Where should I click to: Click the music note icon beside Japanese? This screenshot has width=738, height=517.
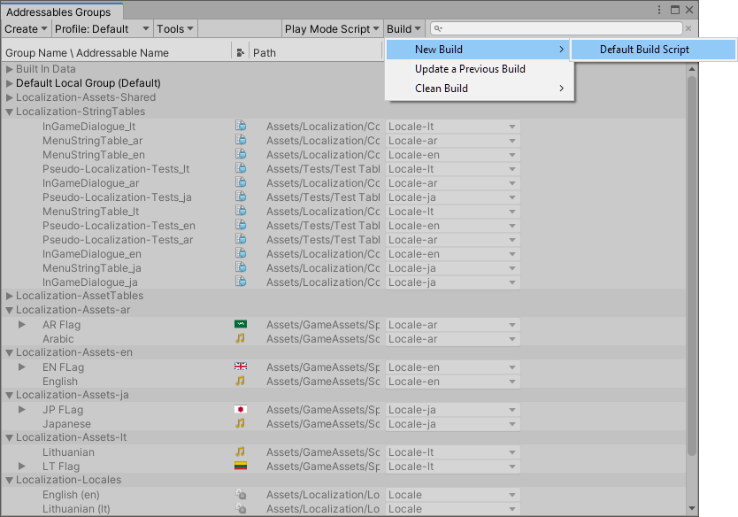coord(239,423)
